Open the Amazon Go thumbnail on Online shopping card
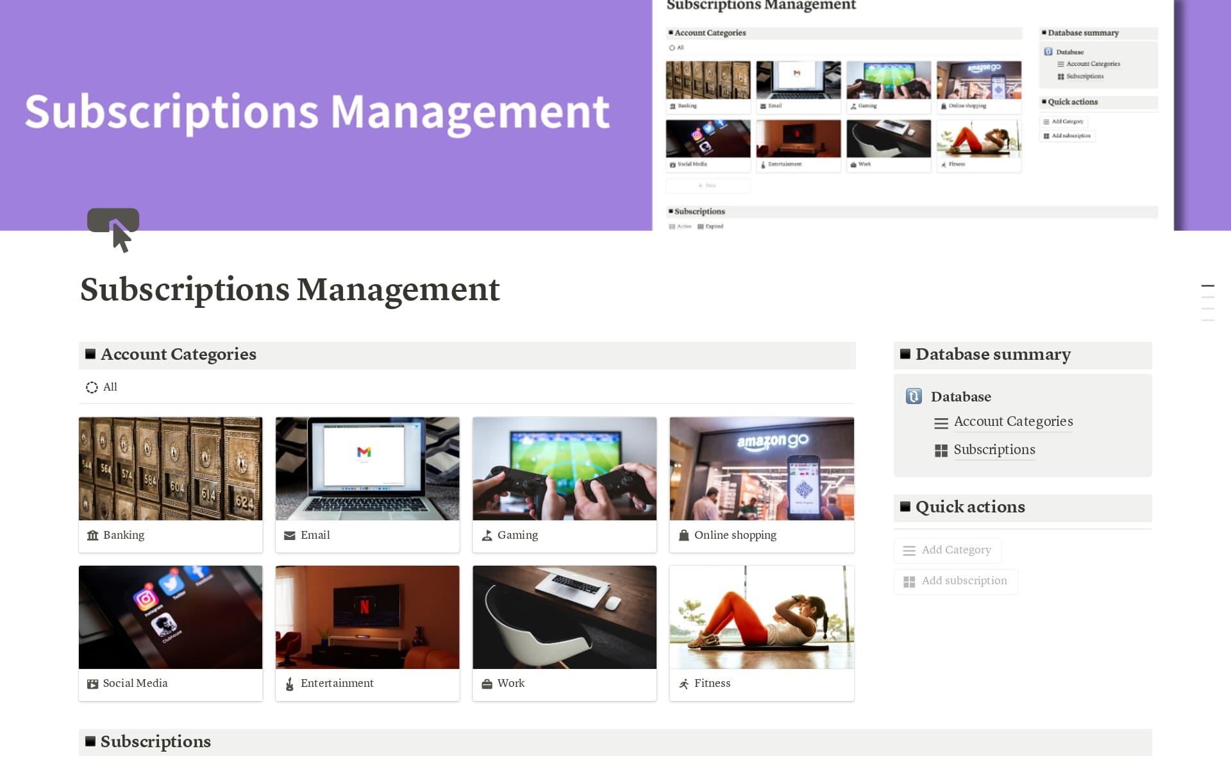The height and width of the screenshot is (769, 1231). [761, 468]
